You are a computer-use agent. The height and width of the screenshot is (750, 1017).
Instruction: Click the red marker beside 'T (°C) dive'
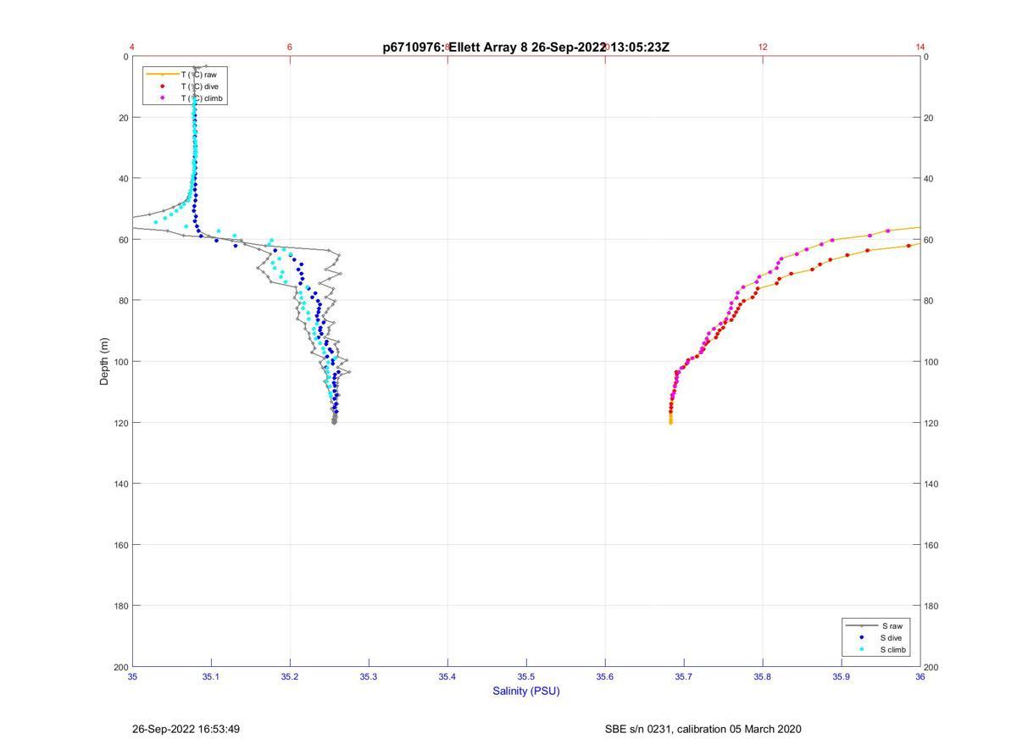[162, 86]
